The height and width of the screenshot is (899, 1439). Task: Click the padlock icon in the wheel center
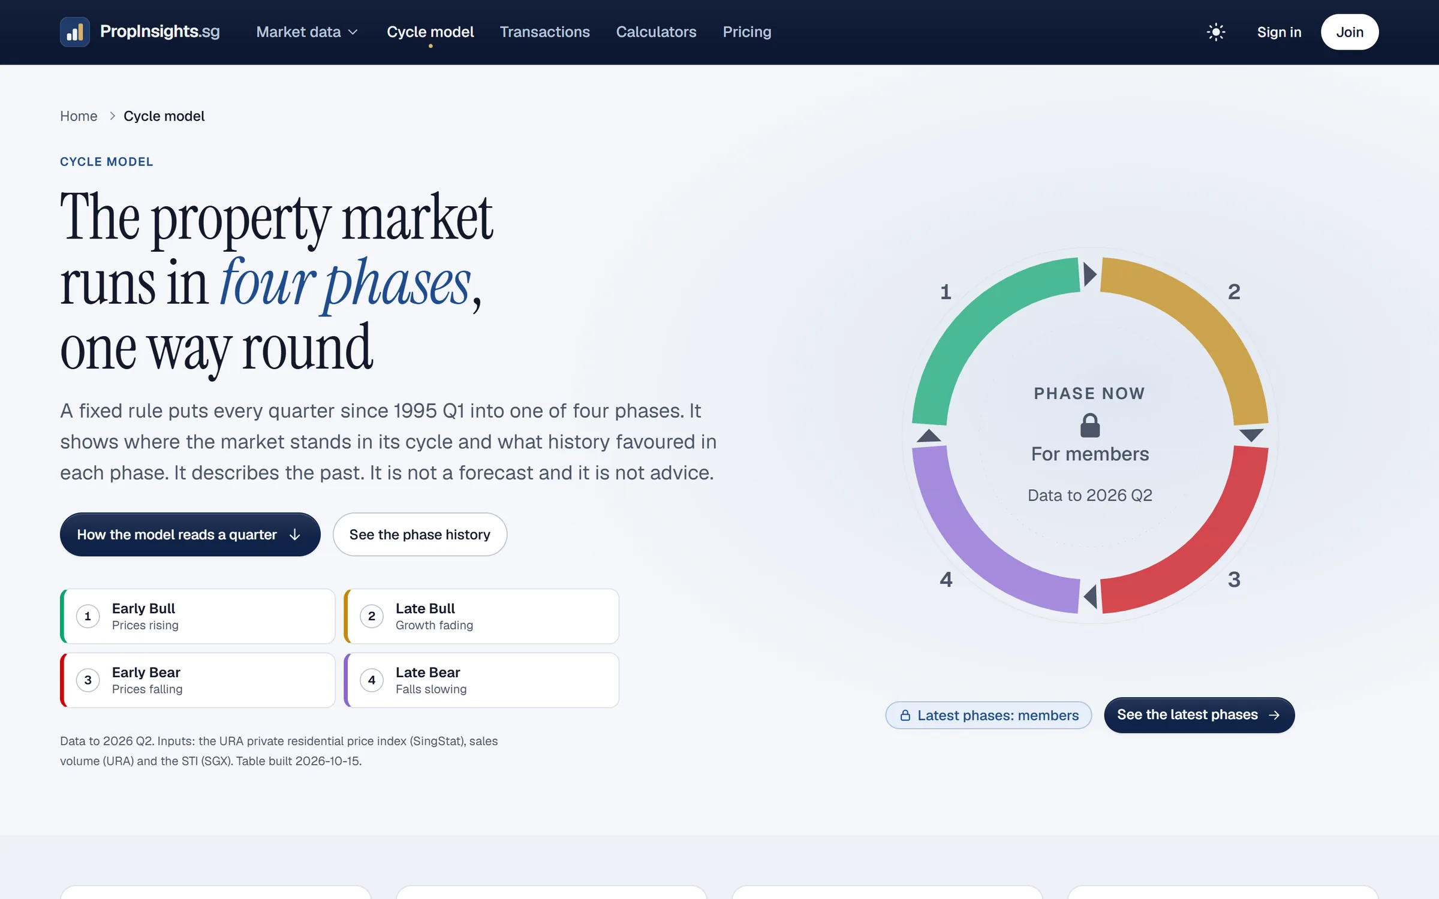coord(1090,425)
